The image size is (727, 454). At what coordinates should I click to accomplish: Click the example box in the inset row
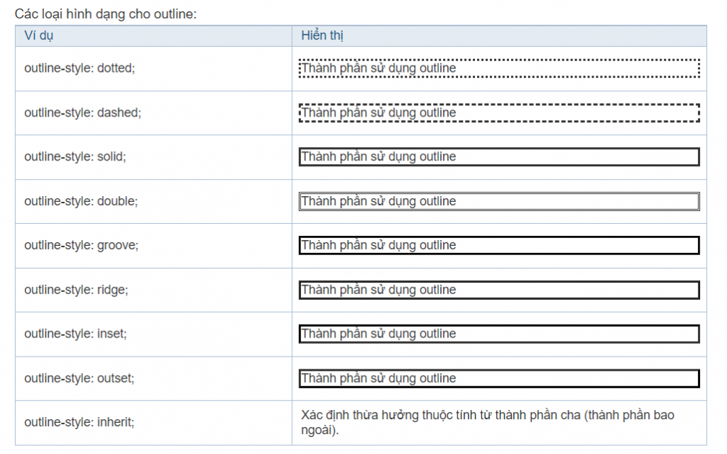click(499, 334)
